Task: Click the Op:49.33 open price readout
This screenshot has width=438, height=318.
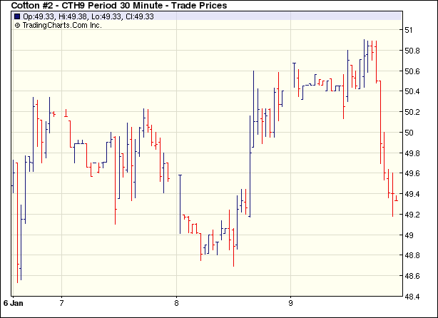Action: point(36,16)
